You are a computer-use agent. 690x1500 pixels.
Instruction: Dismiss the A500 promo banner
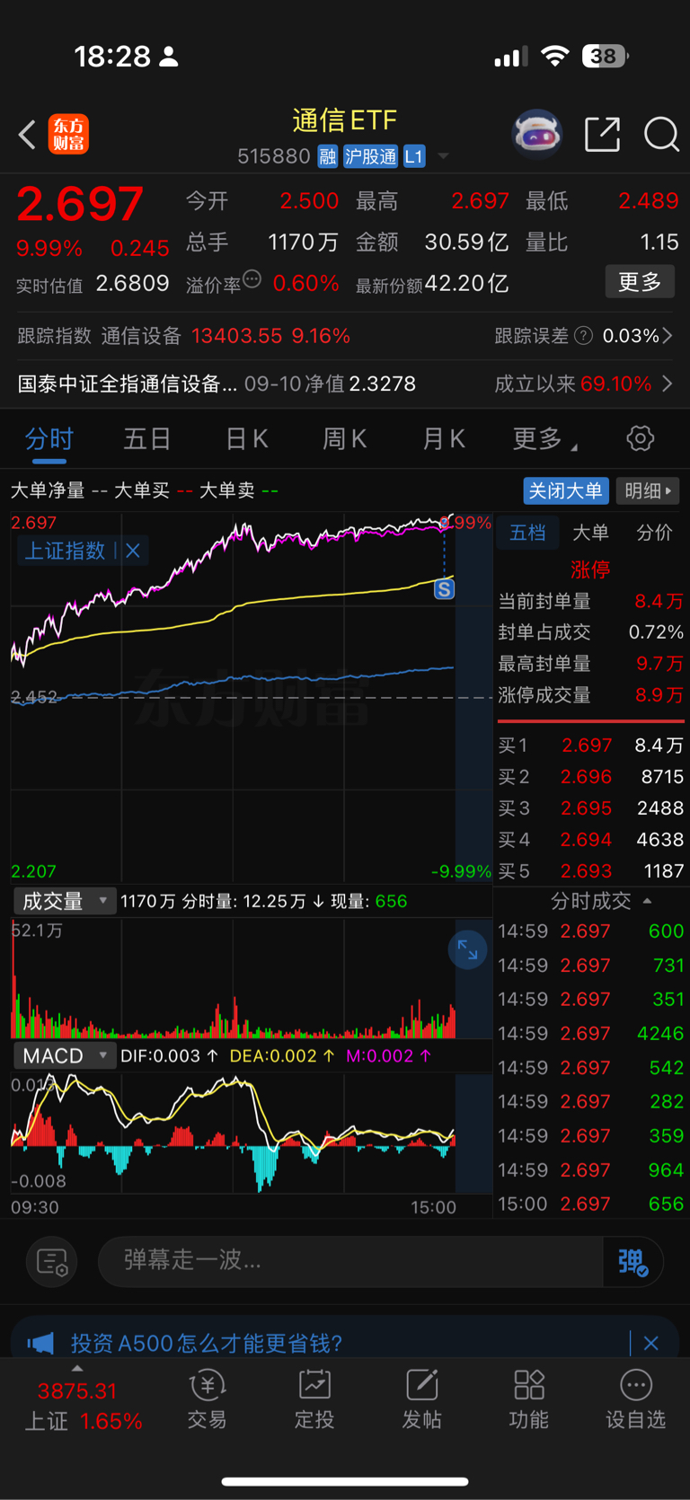point(651,1343)
